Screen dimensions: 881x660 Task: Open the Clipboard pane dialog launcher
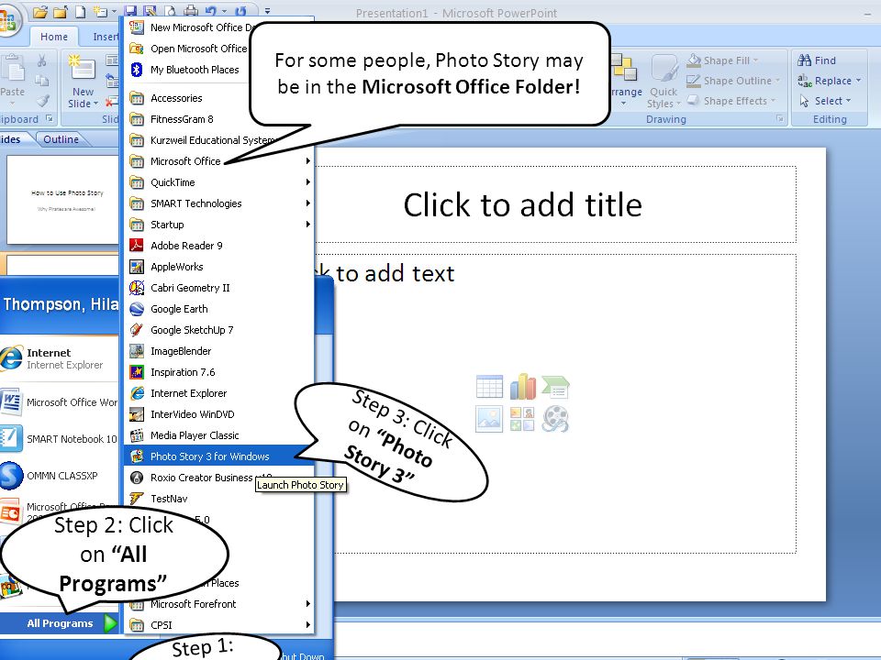coord(50,118)
